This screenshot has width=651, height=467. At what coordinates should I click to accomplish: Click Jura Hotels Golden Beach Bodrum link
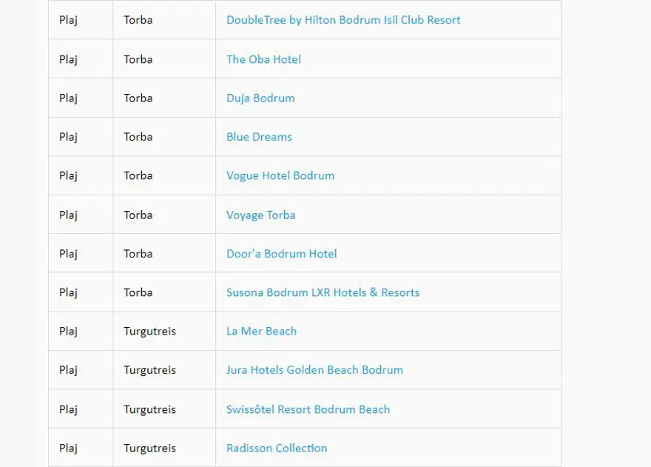pyautogui.click(x=314, y=370)
